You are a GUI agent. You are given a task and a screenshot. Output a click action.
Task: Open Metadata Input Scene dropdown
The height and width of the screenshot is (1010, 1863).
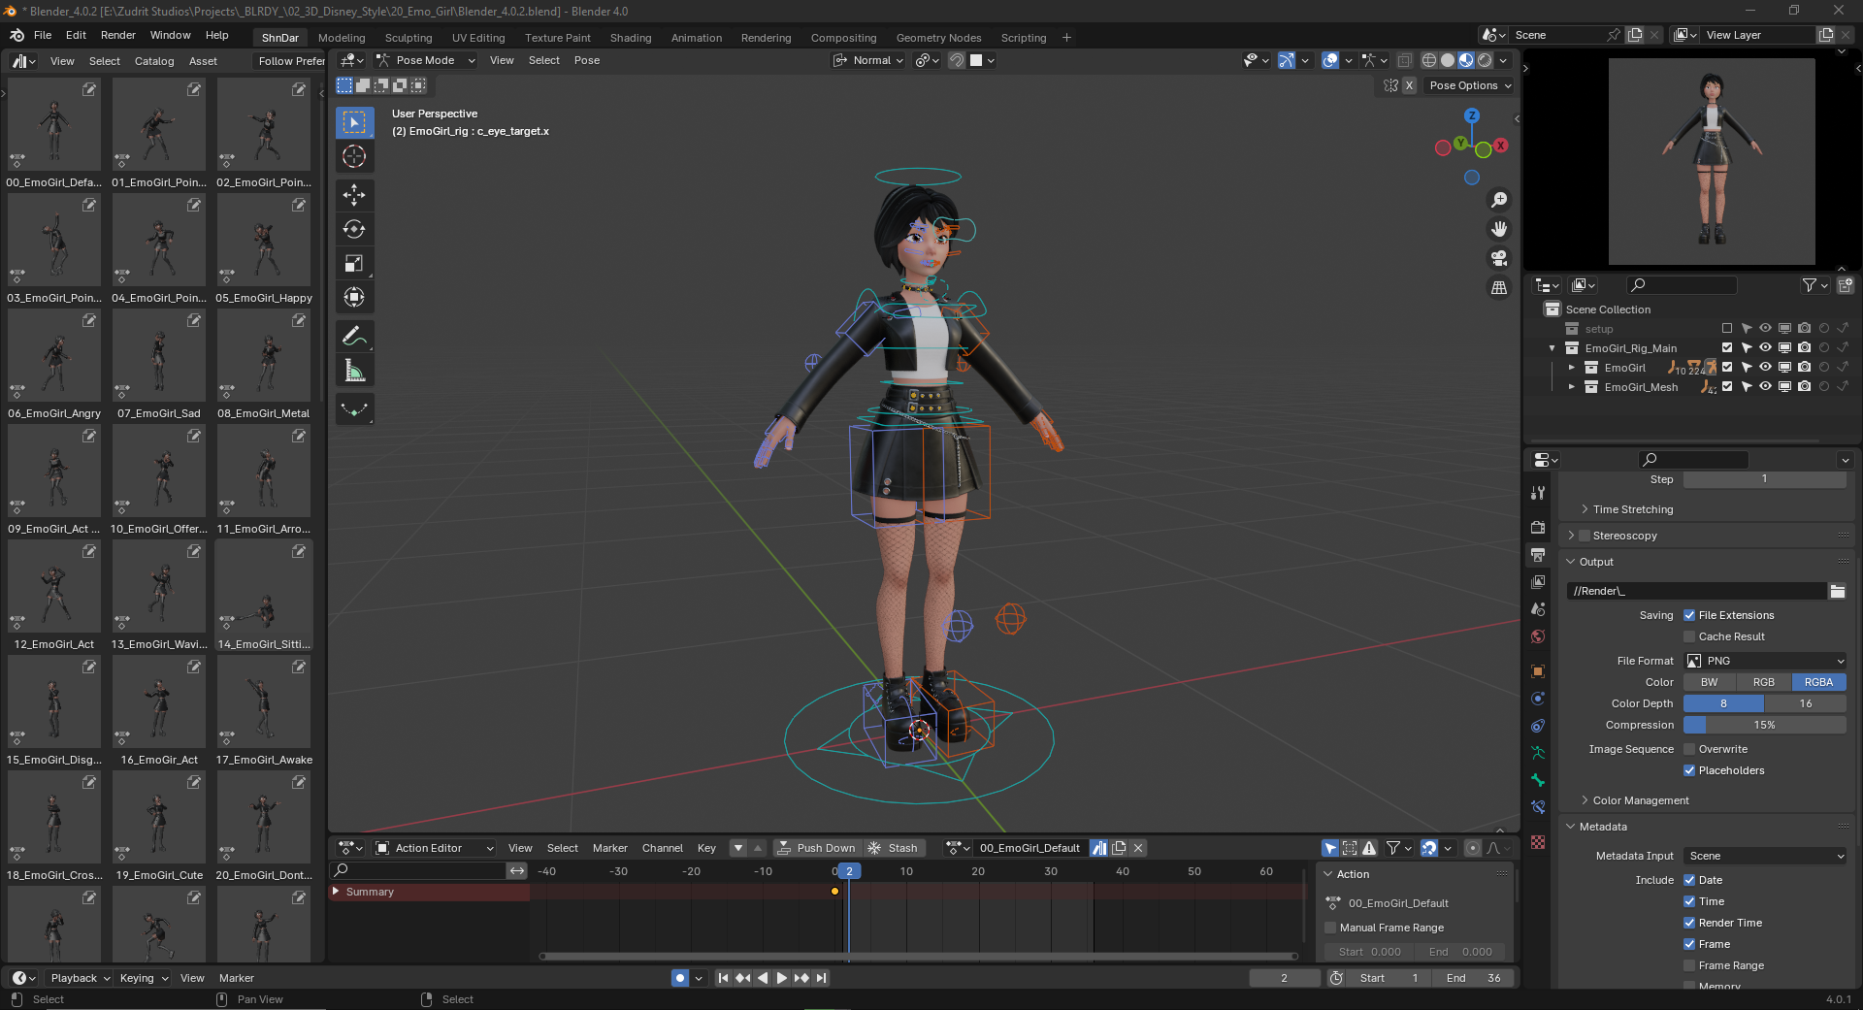1765,856
